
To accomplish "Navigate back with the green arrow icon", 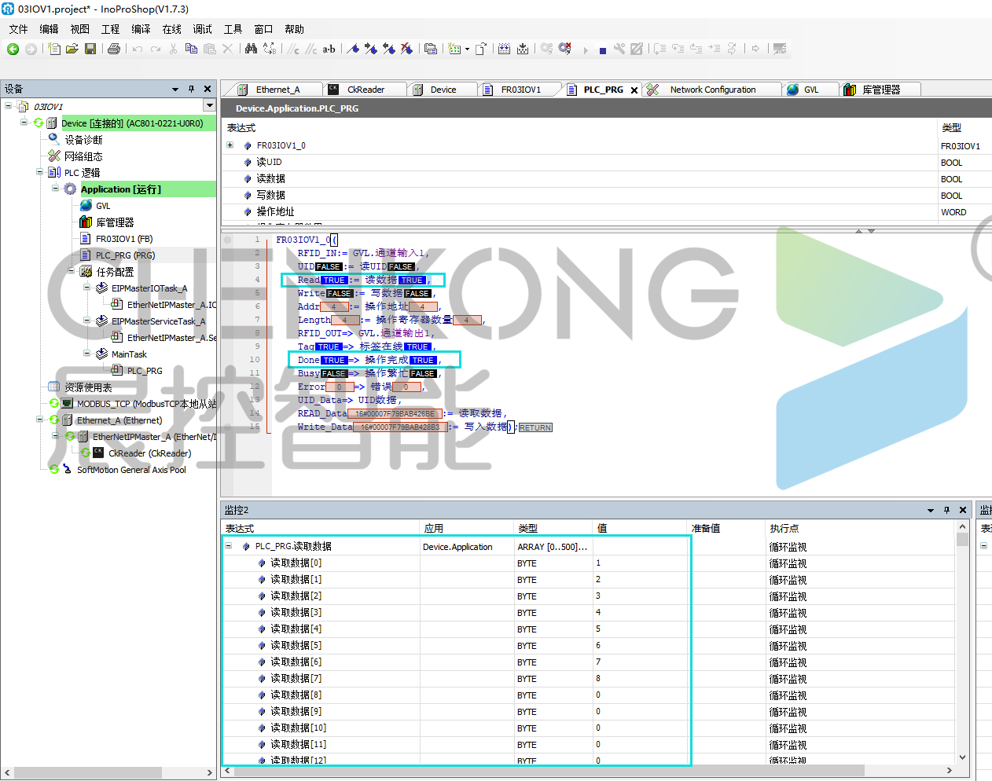I will point(13,49).
